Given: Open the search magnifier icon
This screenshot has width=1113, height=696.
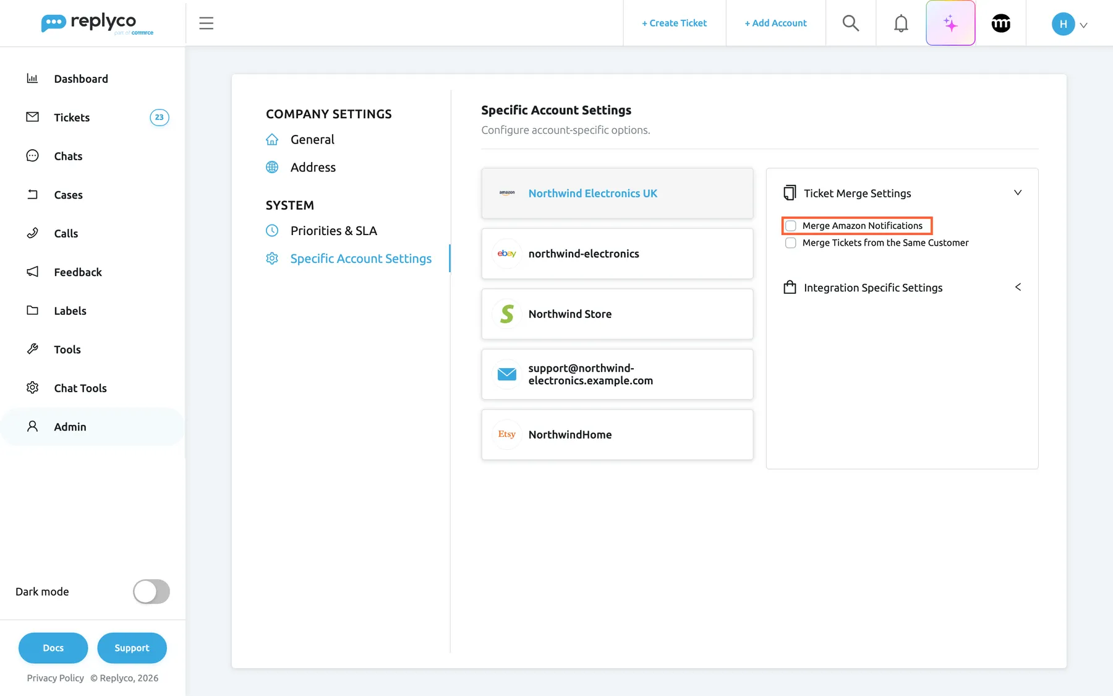Looking at the screenshot, I should coord(851,24).
